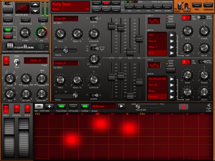Open destination arrow next to Osc/Noise Mix
Screen dimensions: 215x161
(x=172, y=79)
